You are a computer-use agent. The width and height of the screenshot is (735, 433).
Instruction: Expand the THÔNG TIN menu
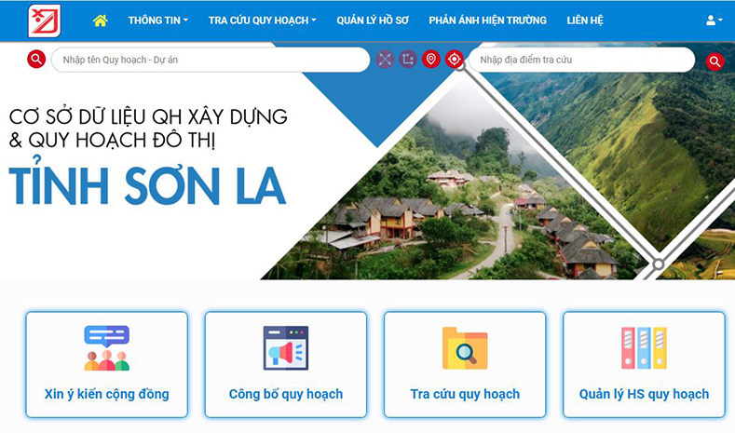click(158, 20)
